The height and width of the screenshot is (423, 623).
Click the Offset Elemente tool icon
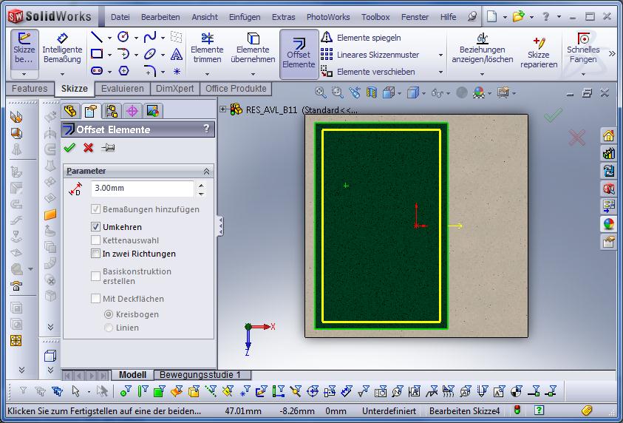(299, 44)
